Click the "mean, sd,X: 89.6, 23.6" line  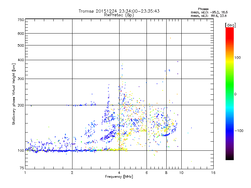[209, 16]
